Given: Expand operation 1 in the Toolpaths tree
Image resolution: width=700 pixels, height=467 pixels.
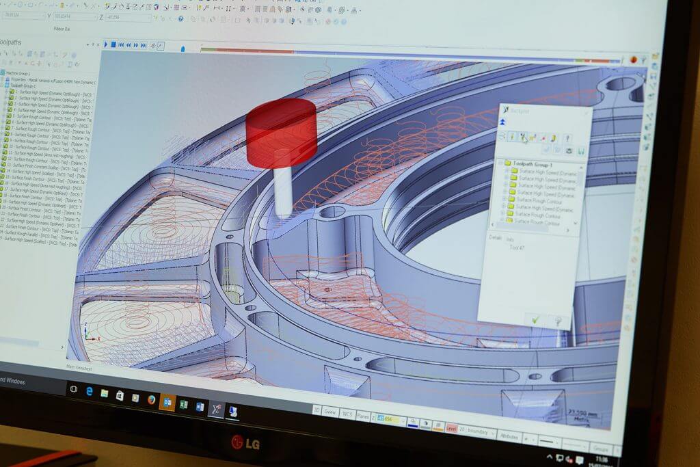Looking at the screenshot, I should click(5, 91).
